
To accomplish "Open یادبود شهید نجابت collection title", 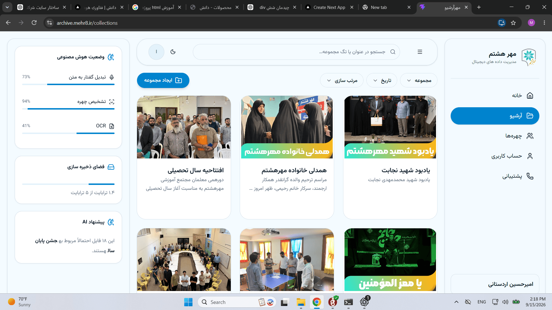I will (406, 170).
